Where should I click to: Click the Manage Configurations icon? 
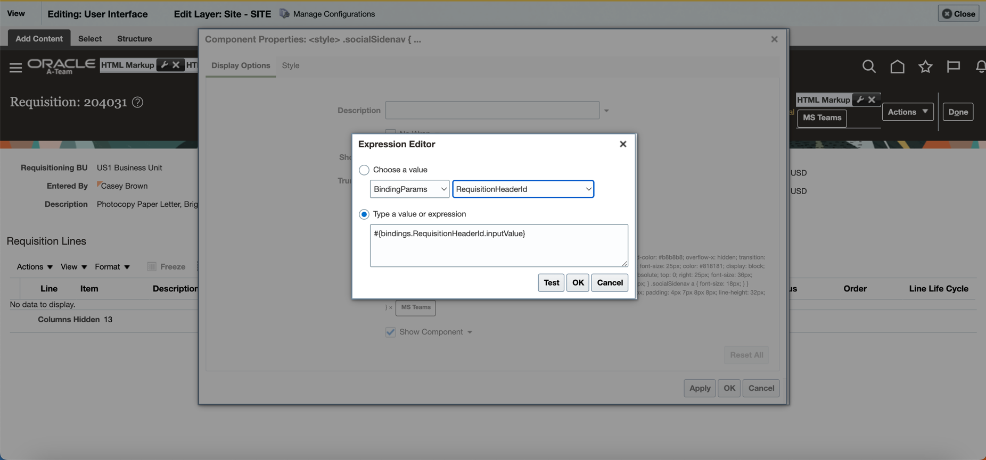(285, 14)
